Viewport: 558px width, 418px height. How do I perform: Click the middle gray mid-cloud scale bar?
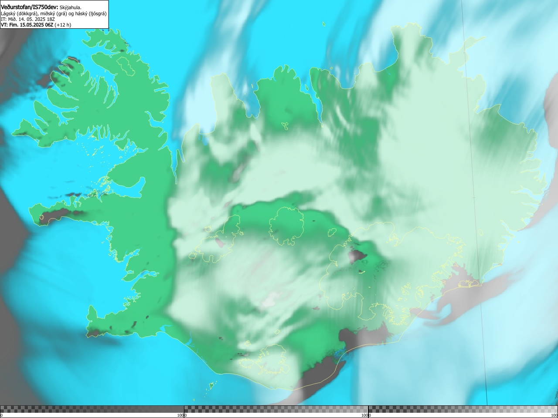pos(276,409)
